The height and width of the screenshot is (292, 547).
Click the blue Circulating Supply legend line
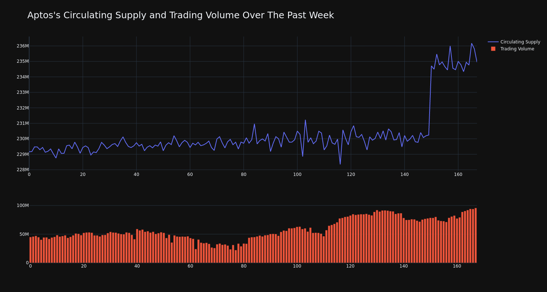pyautogui.click(x=493, y=42)
